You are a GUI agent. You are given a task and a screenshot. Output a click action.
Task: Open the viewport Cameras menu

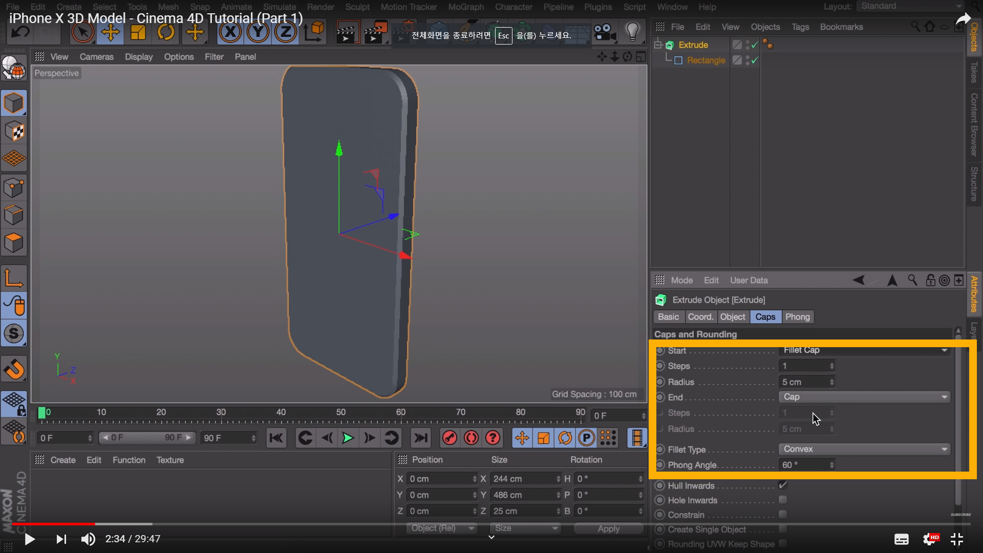(96, 57)
